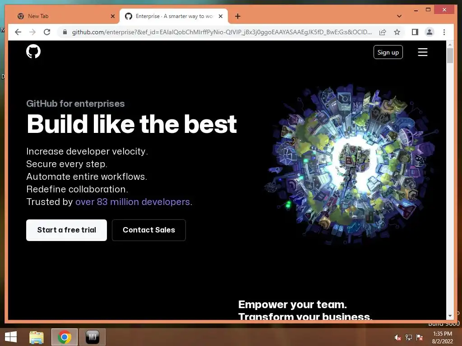This screenshot has height=346, width=462.
Task: Open the MJ app in taskbar
Action: (x=92, y=337)
